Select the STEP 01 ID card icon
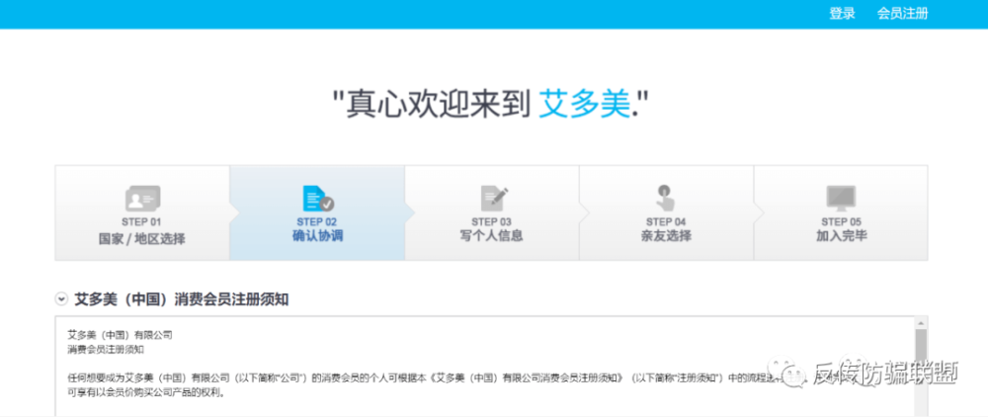 (x=142, y=199)
